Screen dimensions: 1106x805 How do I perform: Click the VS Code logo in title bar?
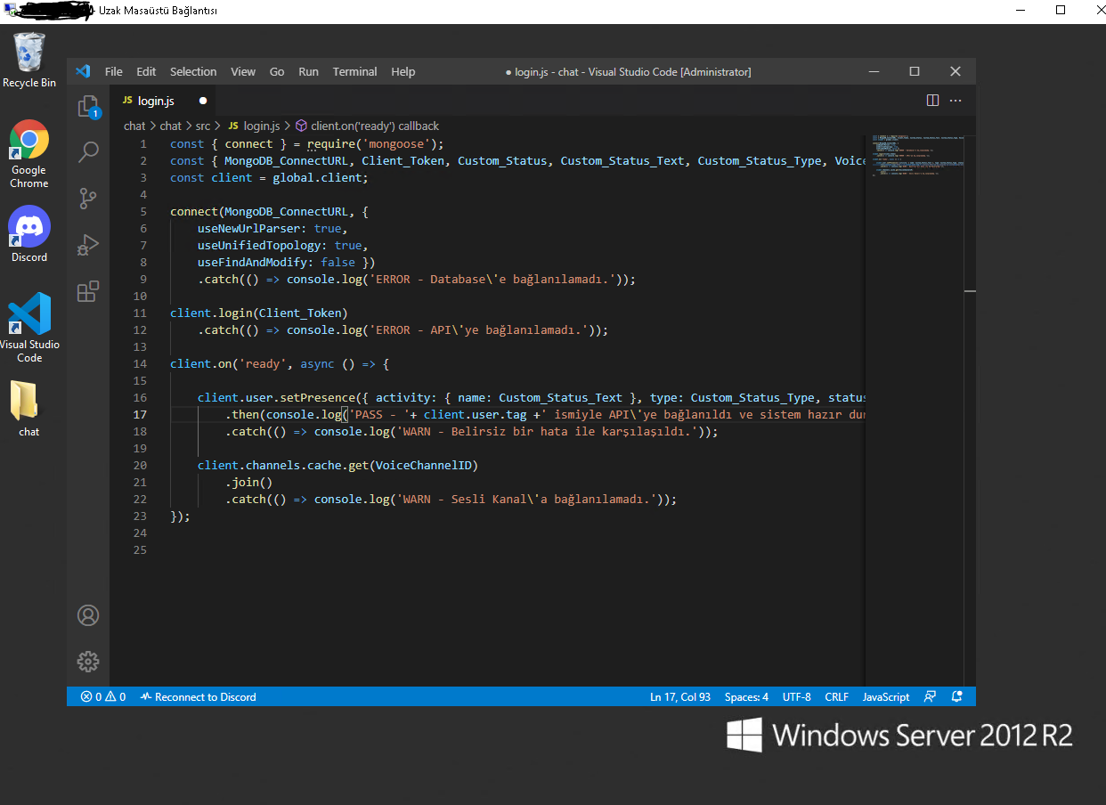click(x=84, y=71)
